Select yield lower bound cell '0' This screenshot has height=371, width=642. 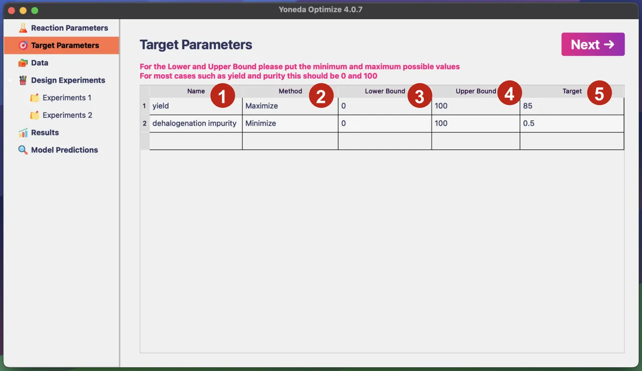[385, 106]
